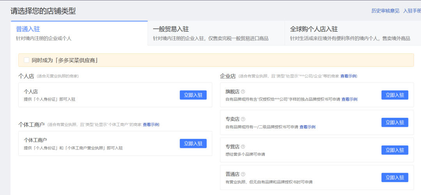Click 立即入驻 for 普通店
The height and width of the screenshot is (195, 421).
coord(394,177)
